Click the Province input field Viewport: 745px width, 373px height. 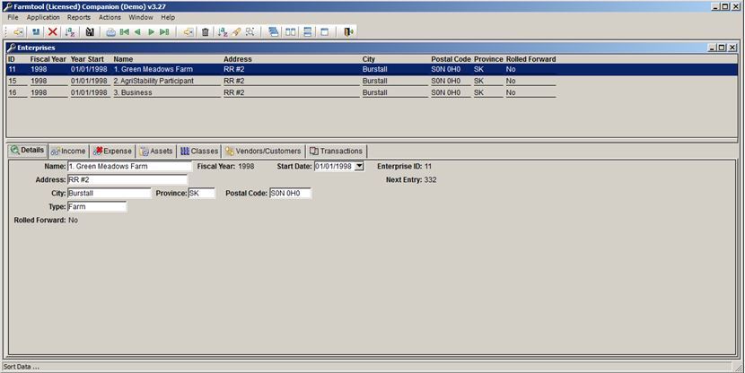click(201, 194)
